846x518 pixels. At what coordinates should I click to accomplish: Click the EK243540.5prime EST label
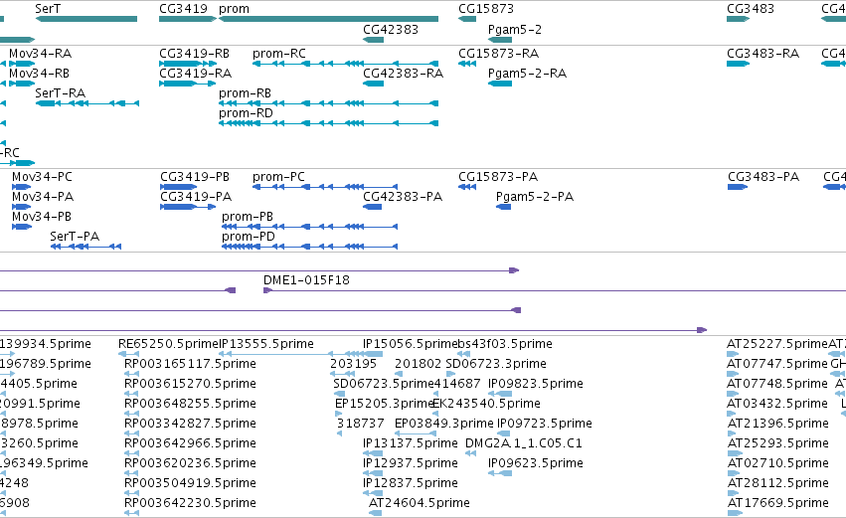coord(486,404)
